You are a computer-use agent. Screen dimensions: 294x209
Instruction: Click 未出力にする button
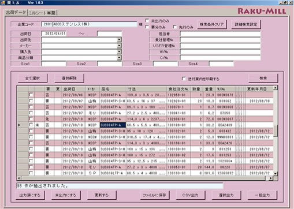[x=66, y=195]
